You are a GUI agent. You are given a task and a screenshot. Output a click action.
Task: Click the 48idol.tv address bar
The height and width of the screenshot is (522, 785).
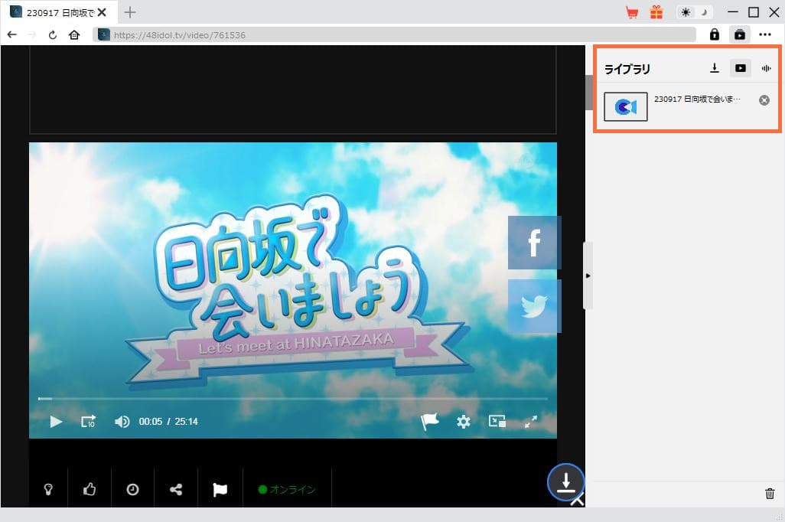395,35
